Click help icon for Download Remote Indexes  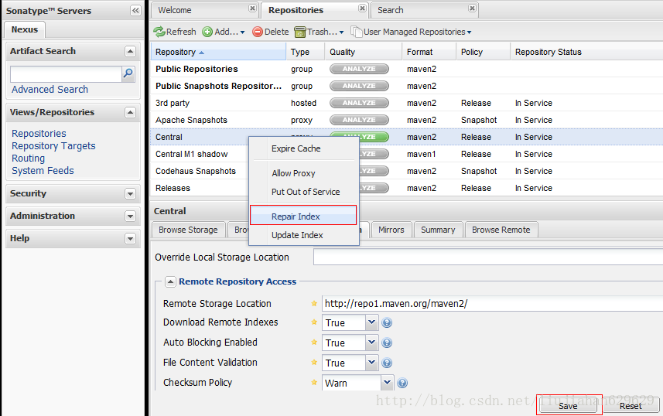coord(387,323)
